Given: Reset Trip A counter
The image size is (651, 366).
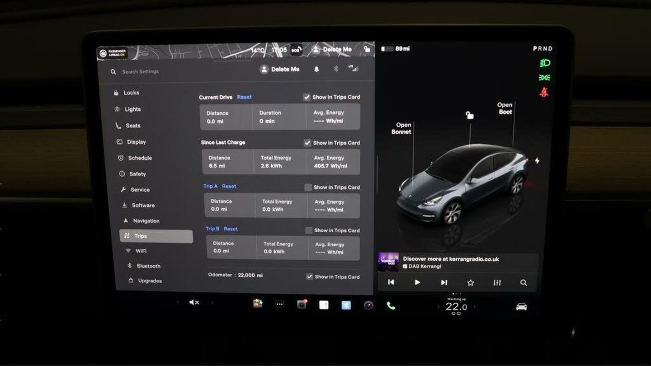Looking at the screenshot, I should tap(229, 186).
